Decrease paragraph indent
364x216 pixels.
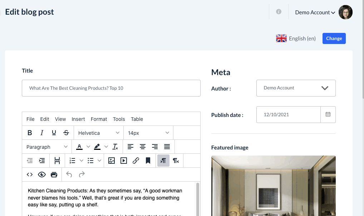pyautogui.click(x=30, y=161)
